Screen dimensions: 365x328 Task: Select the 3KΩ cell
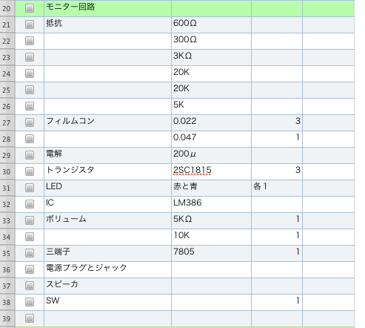211,57
